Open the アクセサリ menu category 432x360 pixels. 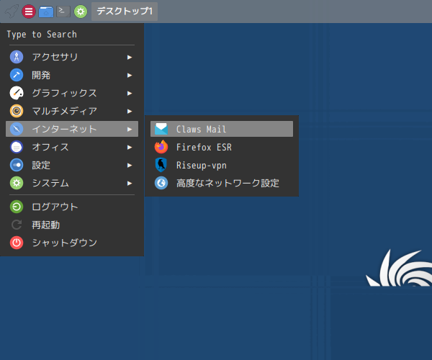pos(72,57)
